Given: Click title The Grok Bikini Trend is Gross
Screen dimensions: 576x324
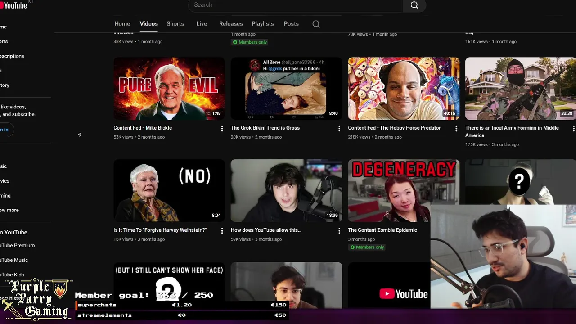Looking at the screenshot, I should pyautogui.click(x=265, y=128).
